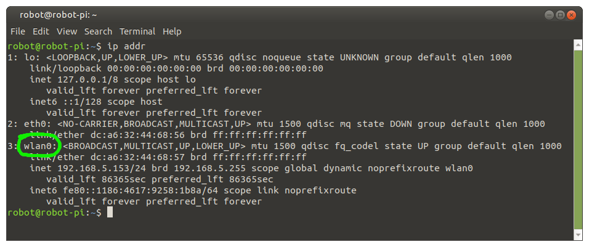Click the scrollbar up arrow
Viewport: 589px width, 247px height.
579,46
